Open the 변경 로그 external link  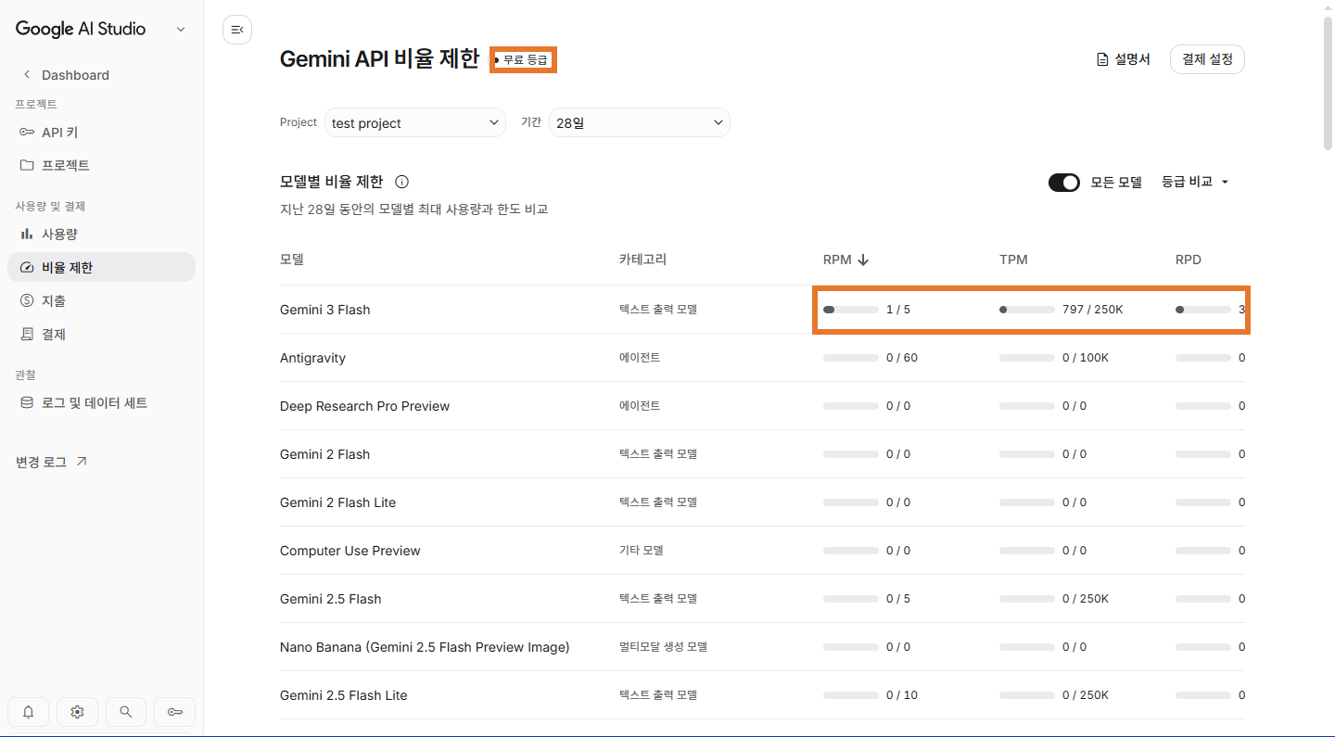click(x=52, y=462)
